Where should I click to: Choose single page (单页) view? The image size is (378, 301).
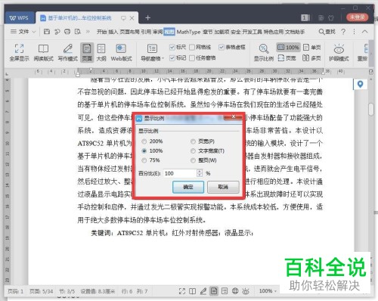pyautogui.click(x=312, y=47)
